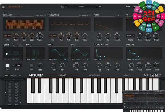Click the Envelope Sustain knob

[x=148, y=65]
